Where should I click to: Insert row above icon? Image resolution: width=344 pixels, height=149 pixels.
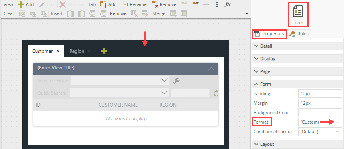pyautogui.click(x=92, y=13)
